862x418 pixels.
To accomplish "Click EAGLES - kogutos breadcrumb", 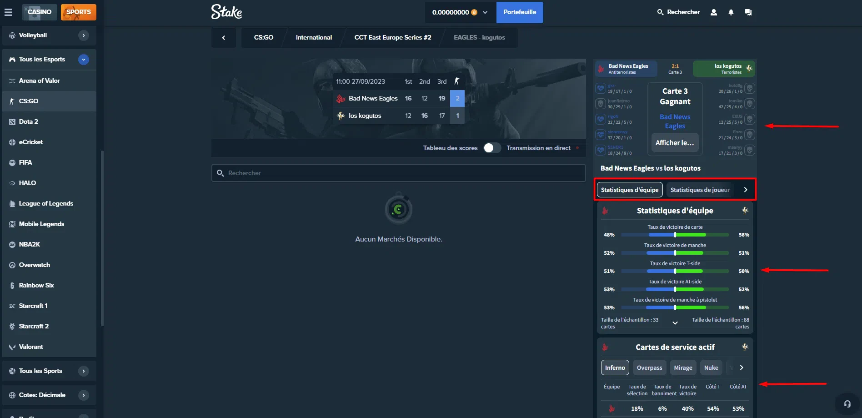I will point(479,38).
